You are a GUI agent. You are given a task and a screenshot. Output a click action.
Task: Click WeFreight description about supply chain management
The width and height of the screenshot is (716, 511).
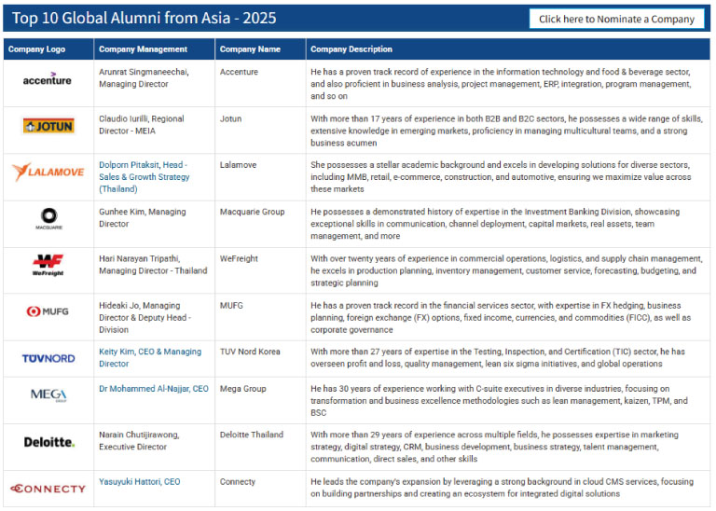click(507, 270)
